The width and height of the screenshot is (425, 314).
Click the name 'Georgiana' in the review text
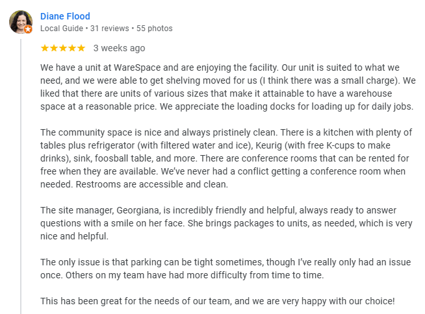138,210
